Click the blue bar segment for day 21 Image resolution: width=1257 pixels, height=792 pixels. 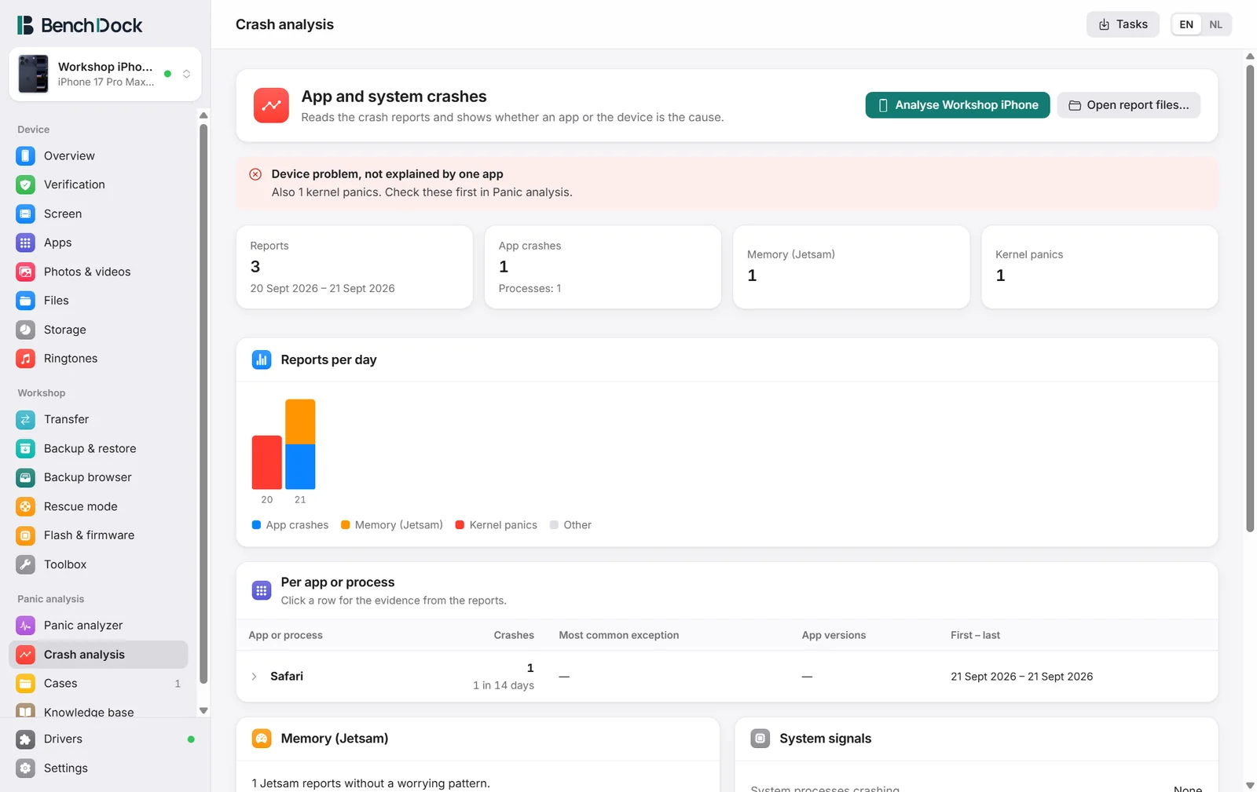point(300,467)
